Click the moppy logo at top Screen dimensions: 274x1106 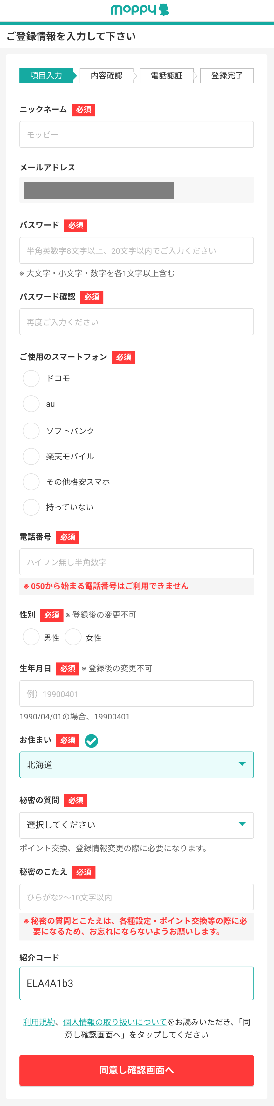(x=140, y=9)
